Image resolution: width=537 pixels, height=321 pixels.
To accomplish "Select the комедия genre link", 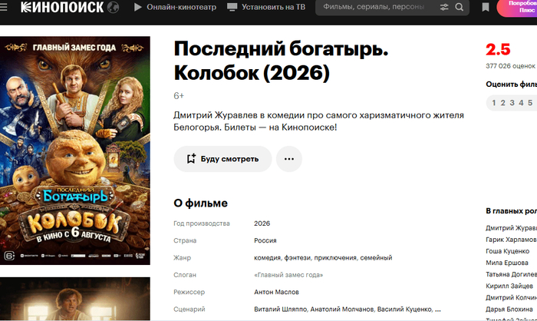I will (x=267, y=257).
